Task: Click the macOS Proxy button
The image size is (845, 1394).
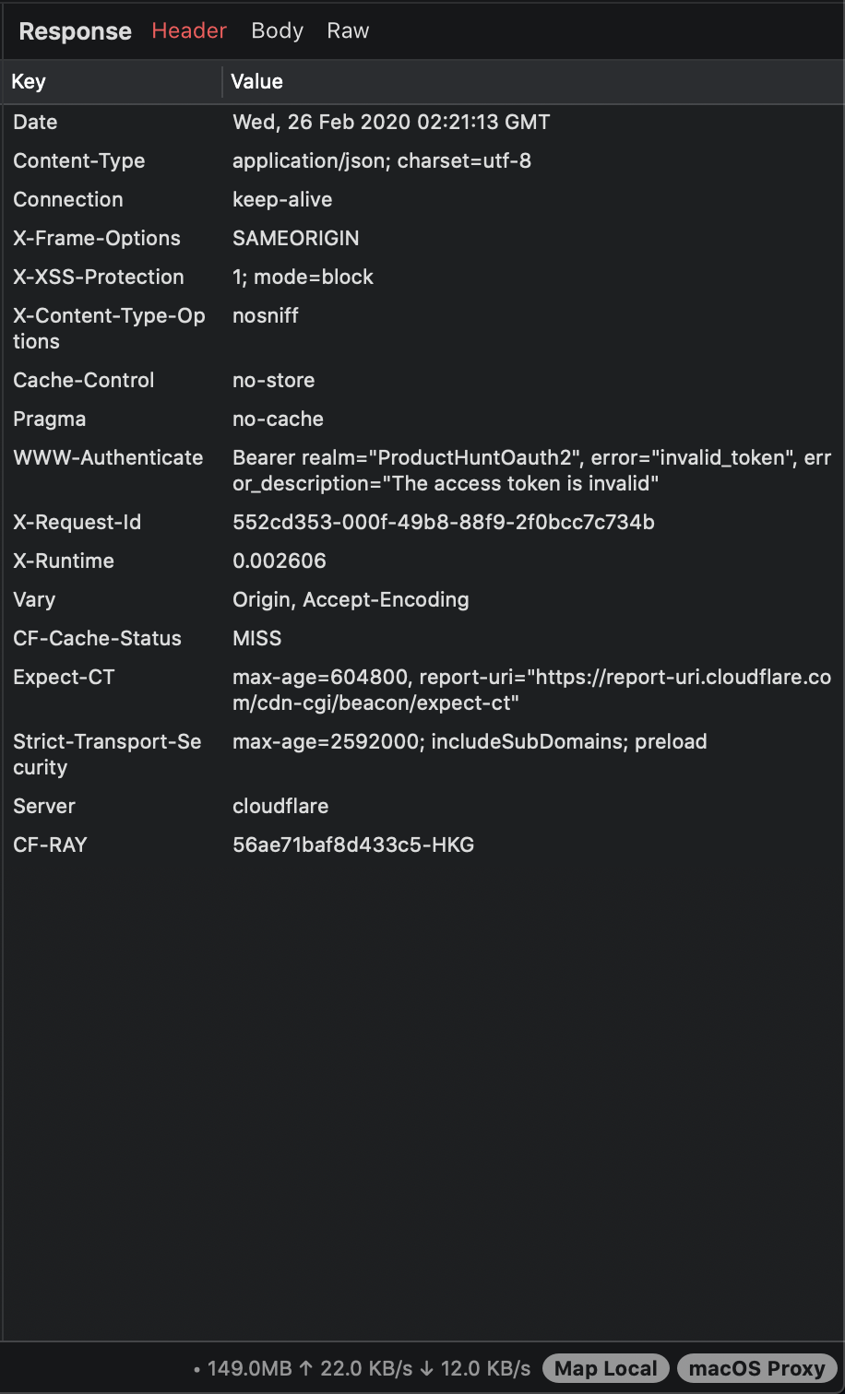Action: 757,1368
